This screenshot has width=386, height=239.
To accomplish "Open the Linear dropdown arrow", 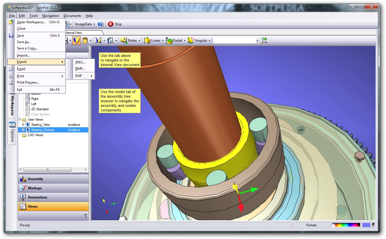I will click(x=163, y=41).
